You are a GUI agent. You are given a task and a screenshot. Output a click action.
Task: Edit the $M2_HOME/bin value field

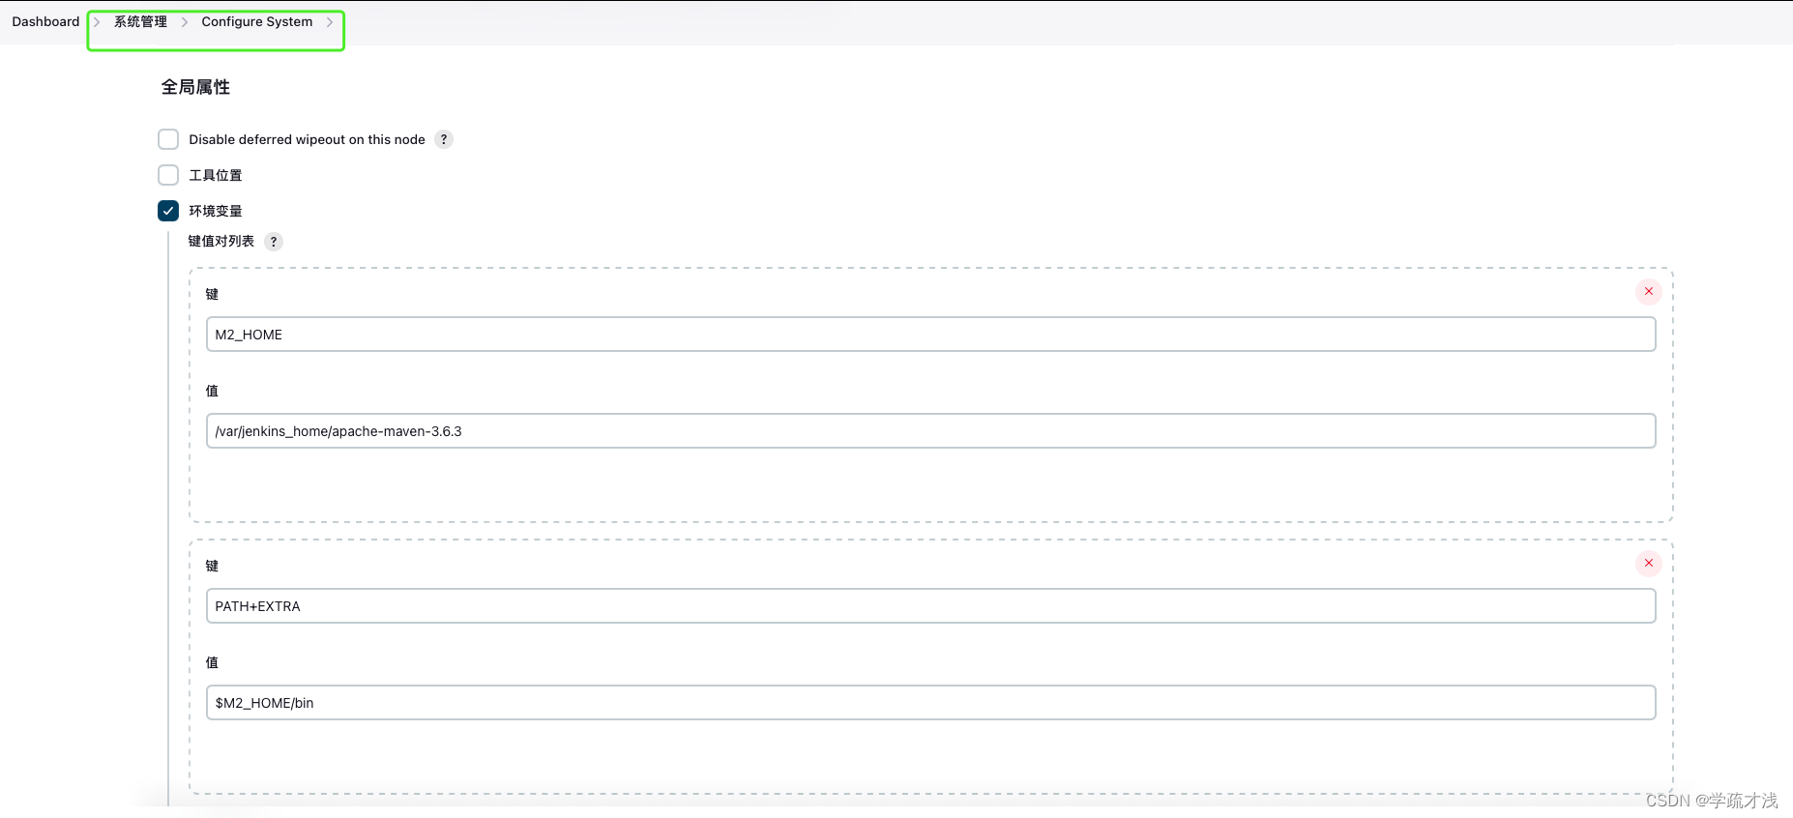pyautogui.click(x=930, y=703)
